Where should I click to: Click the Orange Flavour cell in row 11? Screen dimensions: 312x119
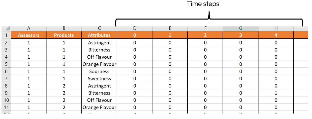coord(99,108)
